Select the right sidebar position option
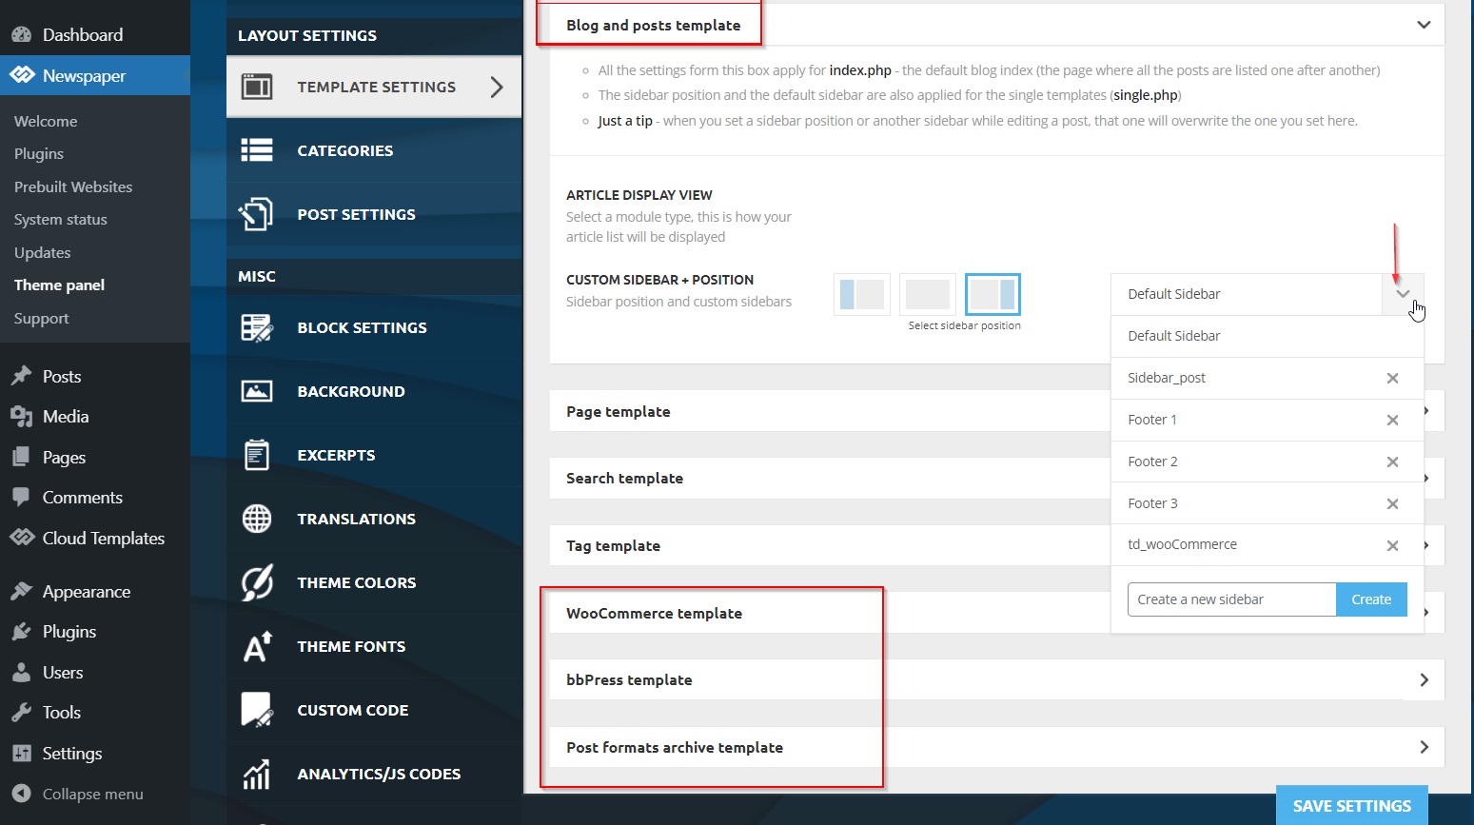Screen dimensions: 1474x825 click(992, 294)
